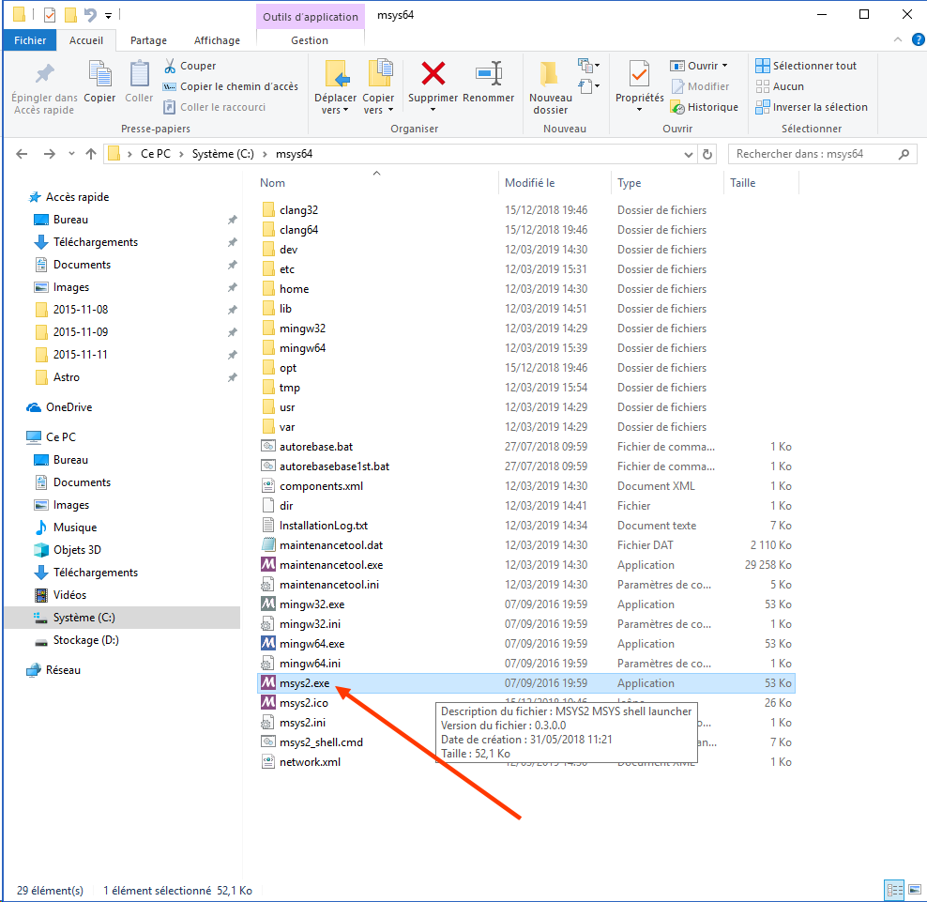
Task: Click the search magnifier icon
Action: (x=904, y=154)
